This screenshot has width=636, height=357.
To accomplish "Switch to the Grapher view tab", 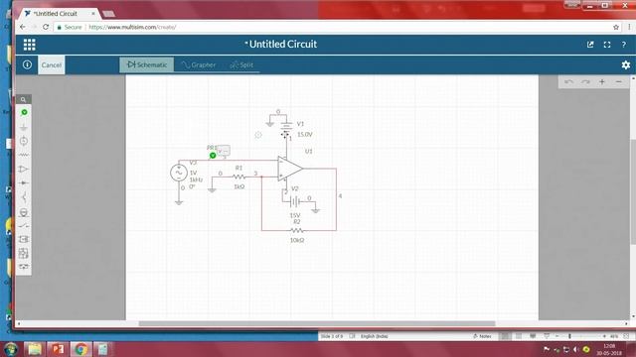I will 199,64.
